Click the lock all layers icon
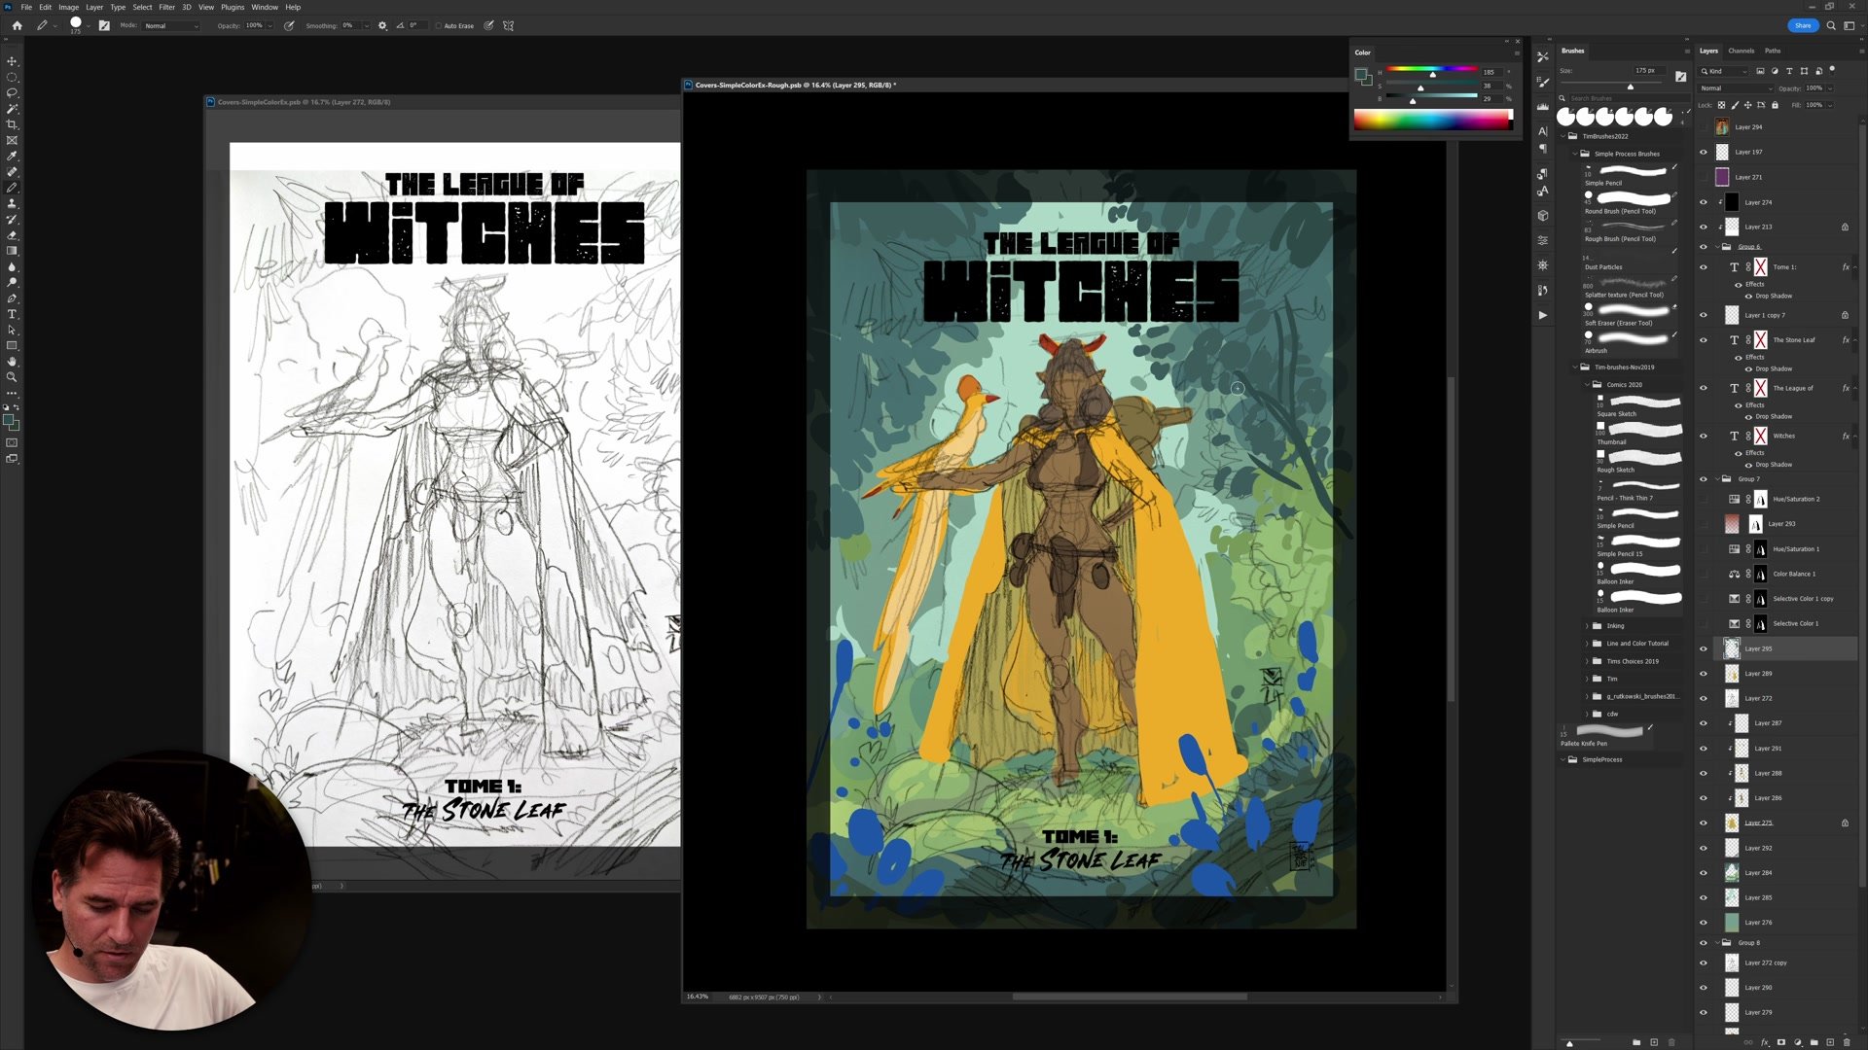 1775,105
